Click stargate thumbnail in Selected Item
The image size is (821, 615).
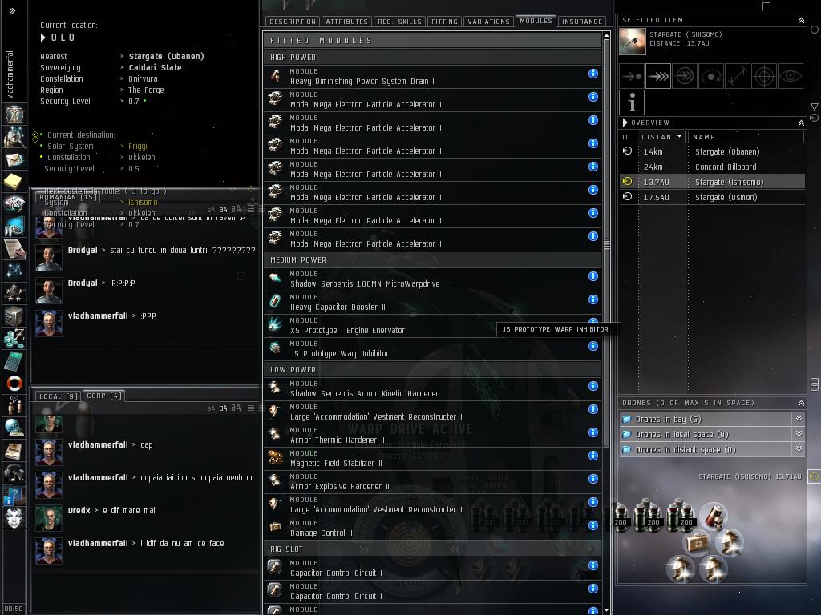[632, 42]
